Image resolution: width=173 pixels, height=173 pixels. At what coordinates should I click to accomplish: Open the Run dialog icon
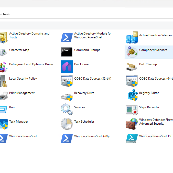pyautogui.click(x=3, y=110)
